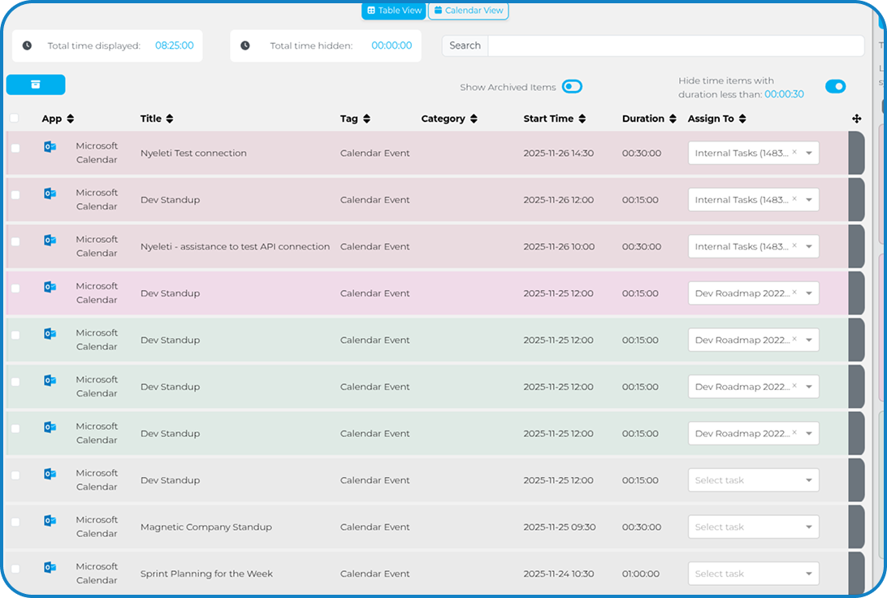Click start time 2025-11-25 09:30

pyautogui.click(x=560, y=527)
